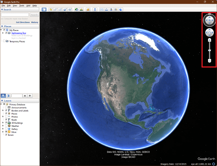Enable the Photos layer checkbox

tap(6, 116)
